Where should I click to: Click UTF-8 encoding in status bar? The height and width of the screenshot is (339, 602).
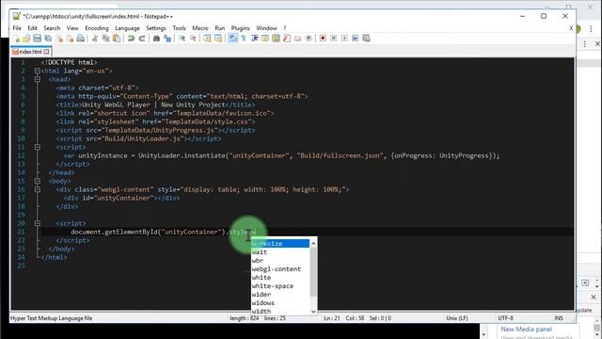coord(506,318)
